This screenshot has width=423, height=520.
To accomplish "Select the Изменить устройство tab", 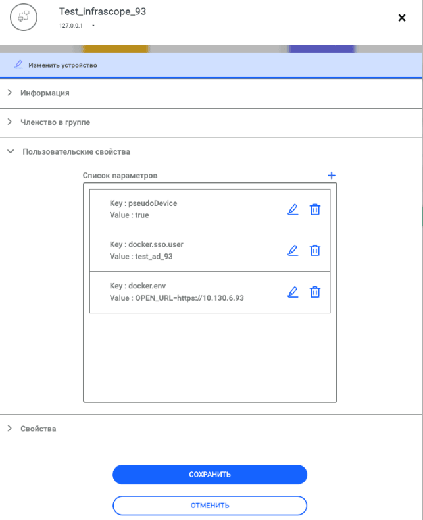I will 211,65.
